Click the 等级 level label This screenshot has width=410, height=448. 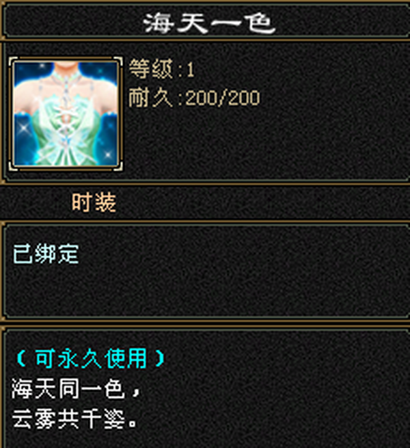click(x=151, y=69)
